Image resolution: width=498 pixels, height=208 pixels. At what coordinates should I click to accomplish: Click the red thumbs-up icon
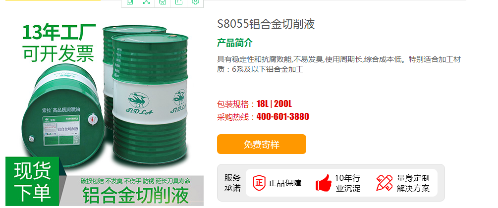(x=323, y=183)
